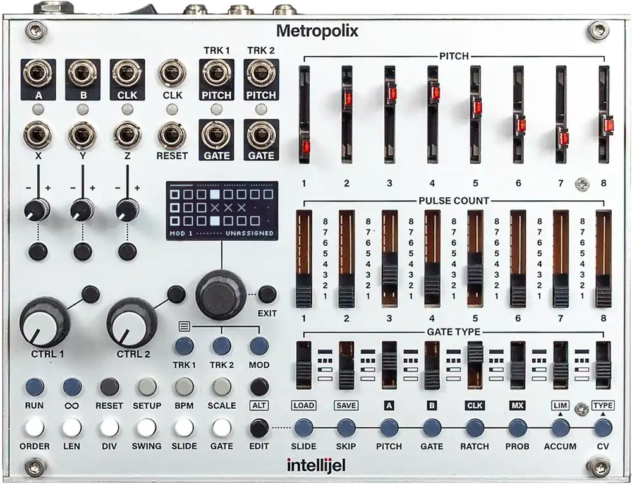Click the menu list icon above TRK 1
Image resolution: width=632 pixels, height=484 pixels.
click(185, 325)
